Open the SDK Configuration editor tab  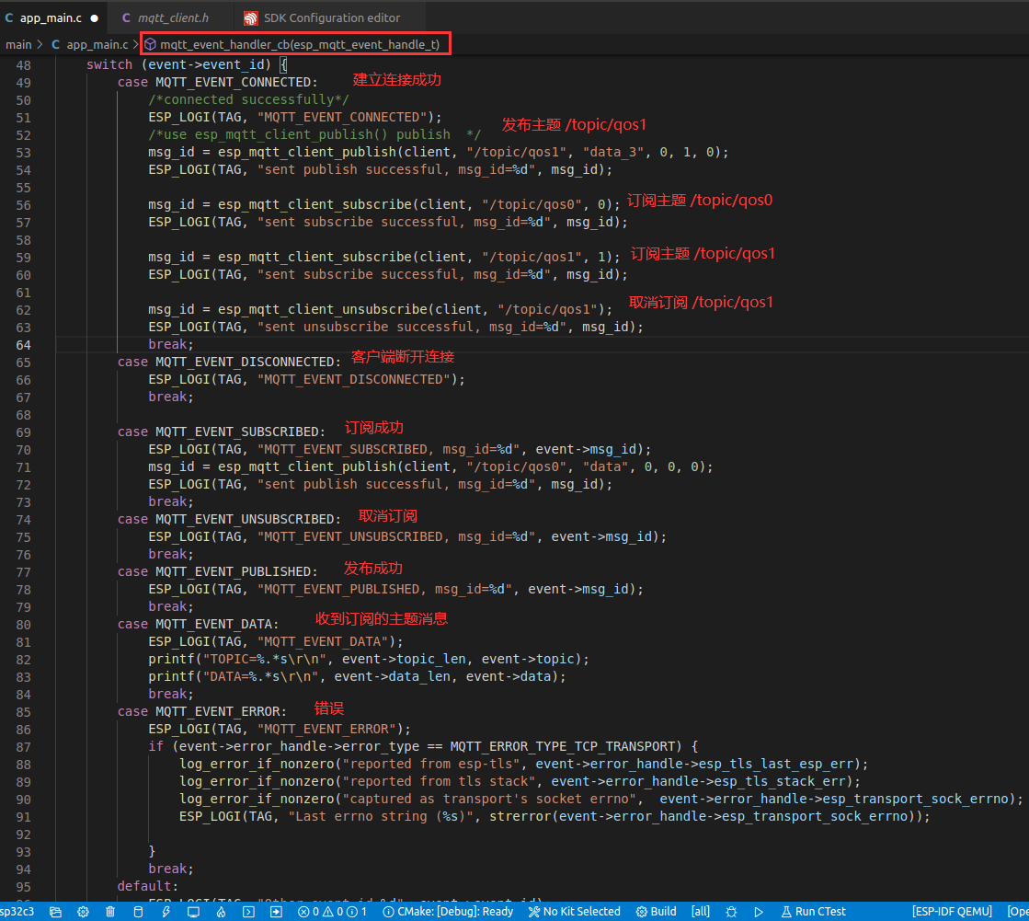tap(331, 17)
